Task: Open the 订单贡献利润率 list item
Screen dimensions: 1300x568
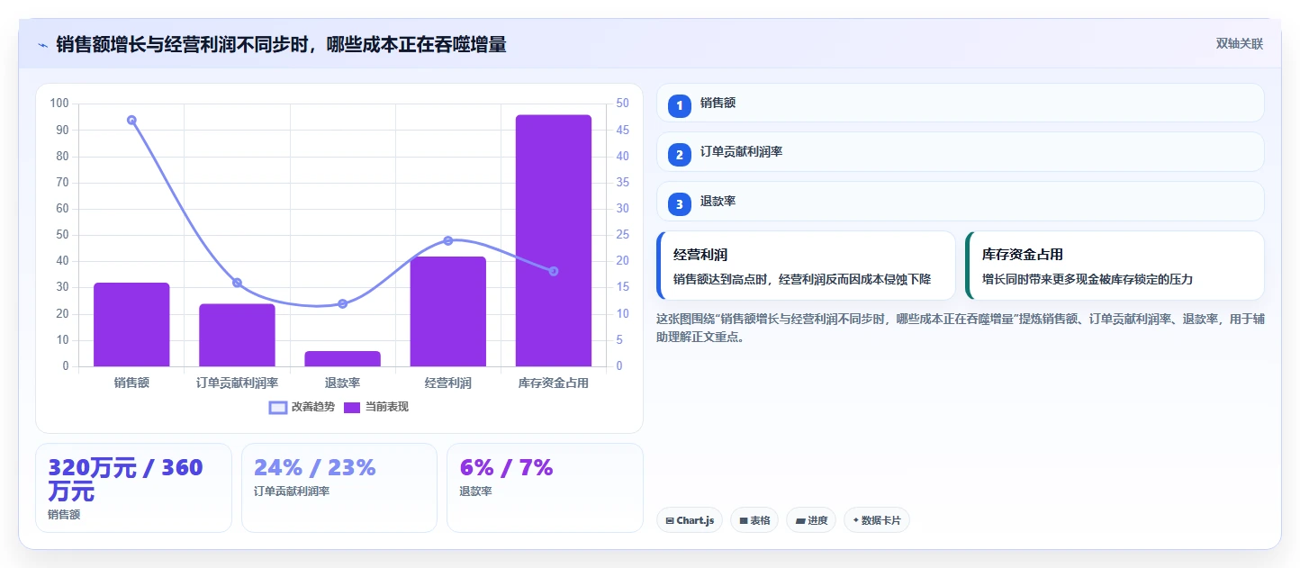Action: point(961,152)
